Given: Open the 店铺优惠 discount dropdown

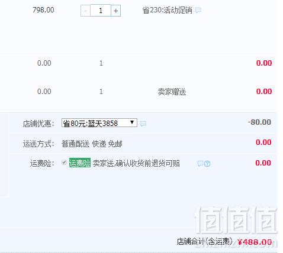Looking at the screenshot, I should (99, 123).
